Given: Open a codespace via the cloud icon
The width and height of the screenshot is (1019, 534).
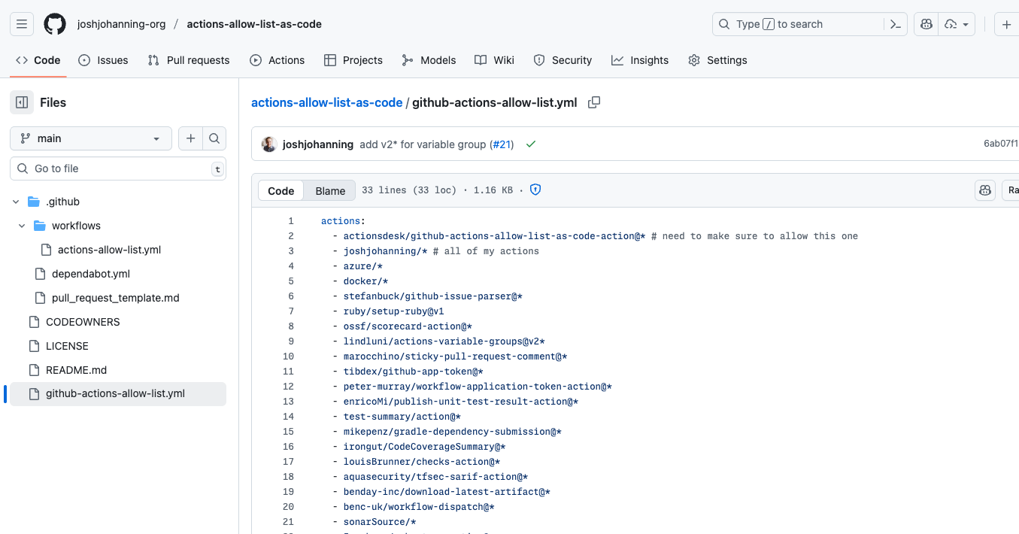Looking at the screenshot, I should [x=950, y=24].
